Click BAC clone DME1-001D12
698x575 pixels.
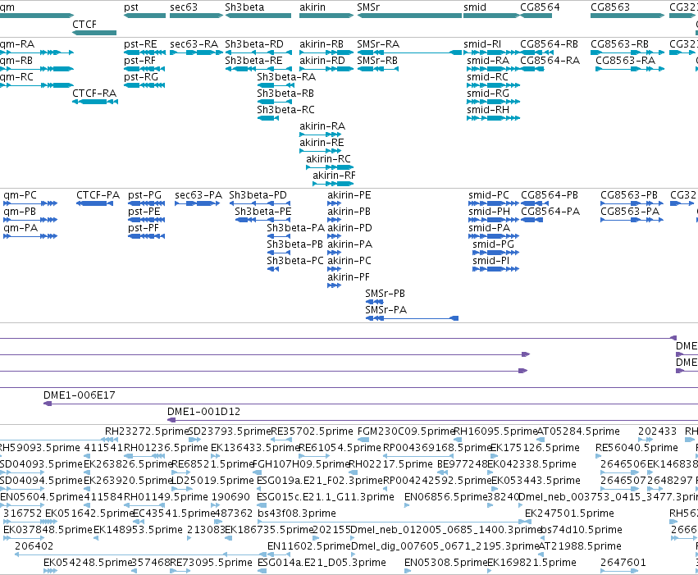coord(432,420)
